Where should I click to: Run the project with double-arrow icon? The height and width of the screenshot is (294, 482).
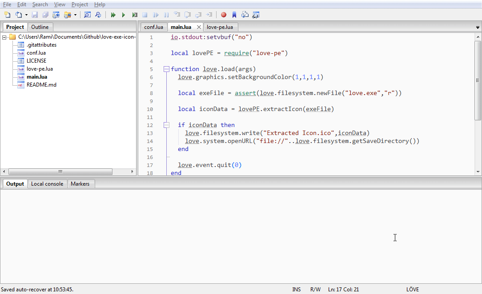[x=113, y=15]
